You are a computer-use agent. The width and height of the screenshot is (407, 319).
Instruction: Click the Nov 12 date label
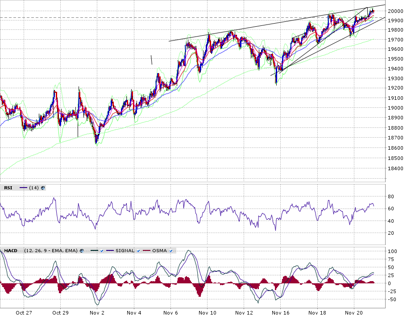click(x=244, y=313)
